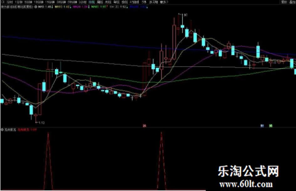
Task: Select the 月线 monthly chart tab
Action: click(108, 2)
